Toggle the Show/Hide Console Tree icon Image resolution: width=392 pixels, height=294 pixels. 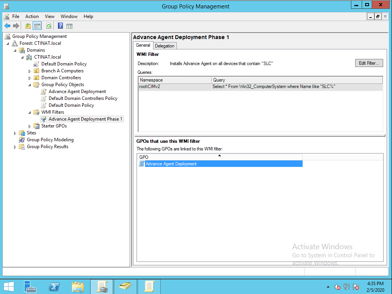(36, 26)
